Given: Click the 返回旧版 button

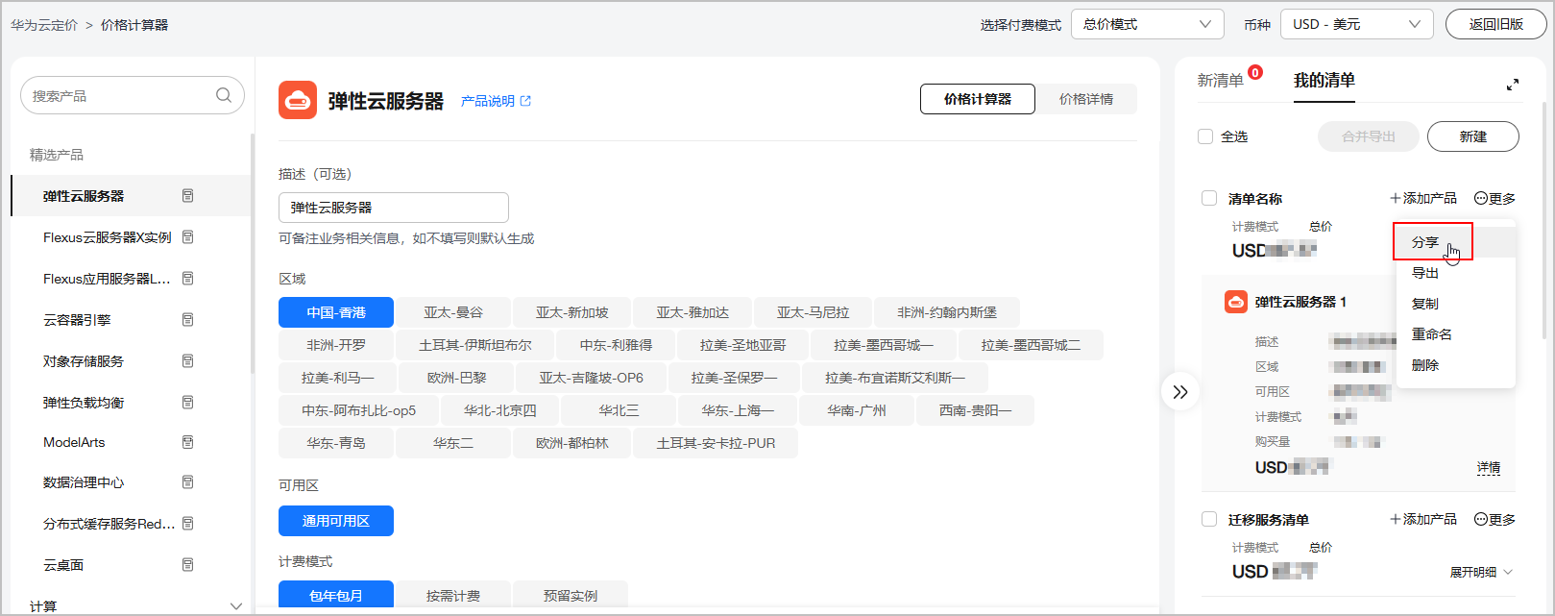Looking at the screenshot, I should pos(1495,24).
